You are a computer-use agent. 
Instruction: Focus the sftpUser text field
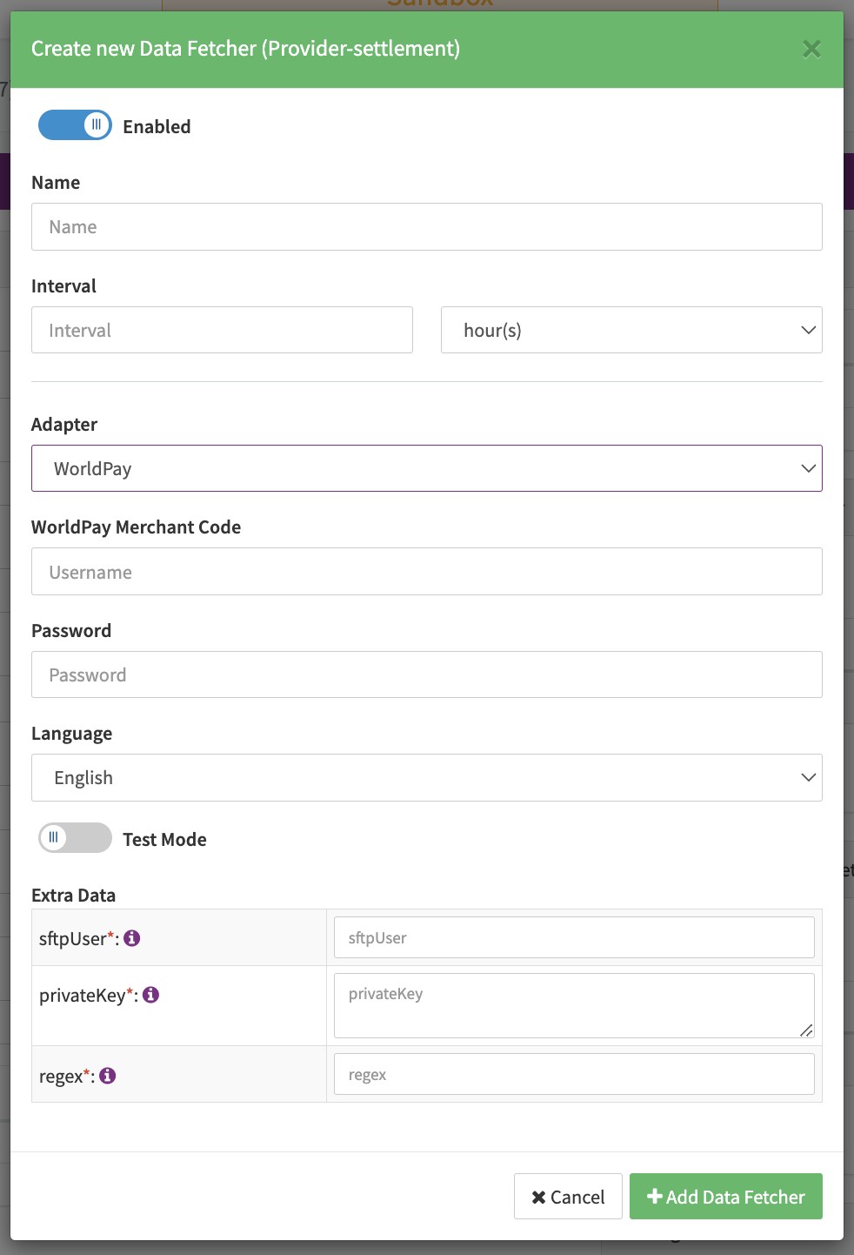[574, 937]
